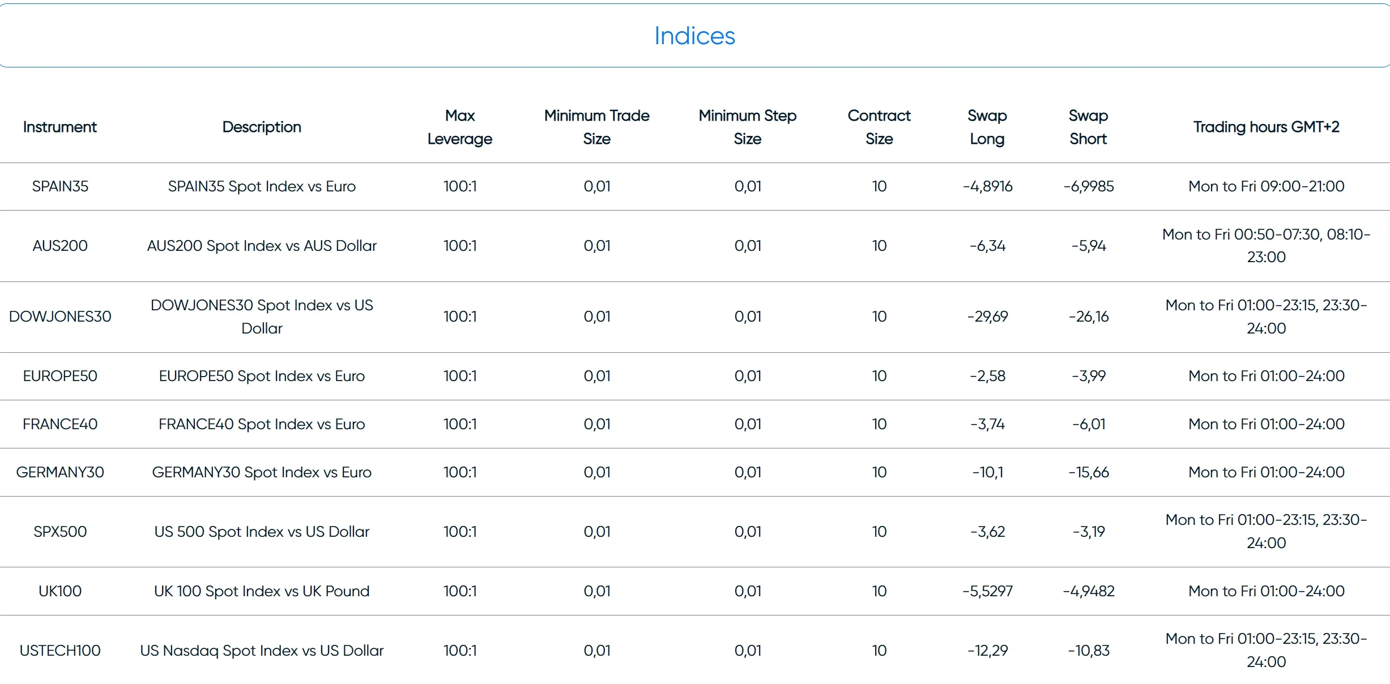Click UK100 swap short value -4,9482

1088,591
